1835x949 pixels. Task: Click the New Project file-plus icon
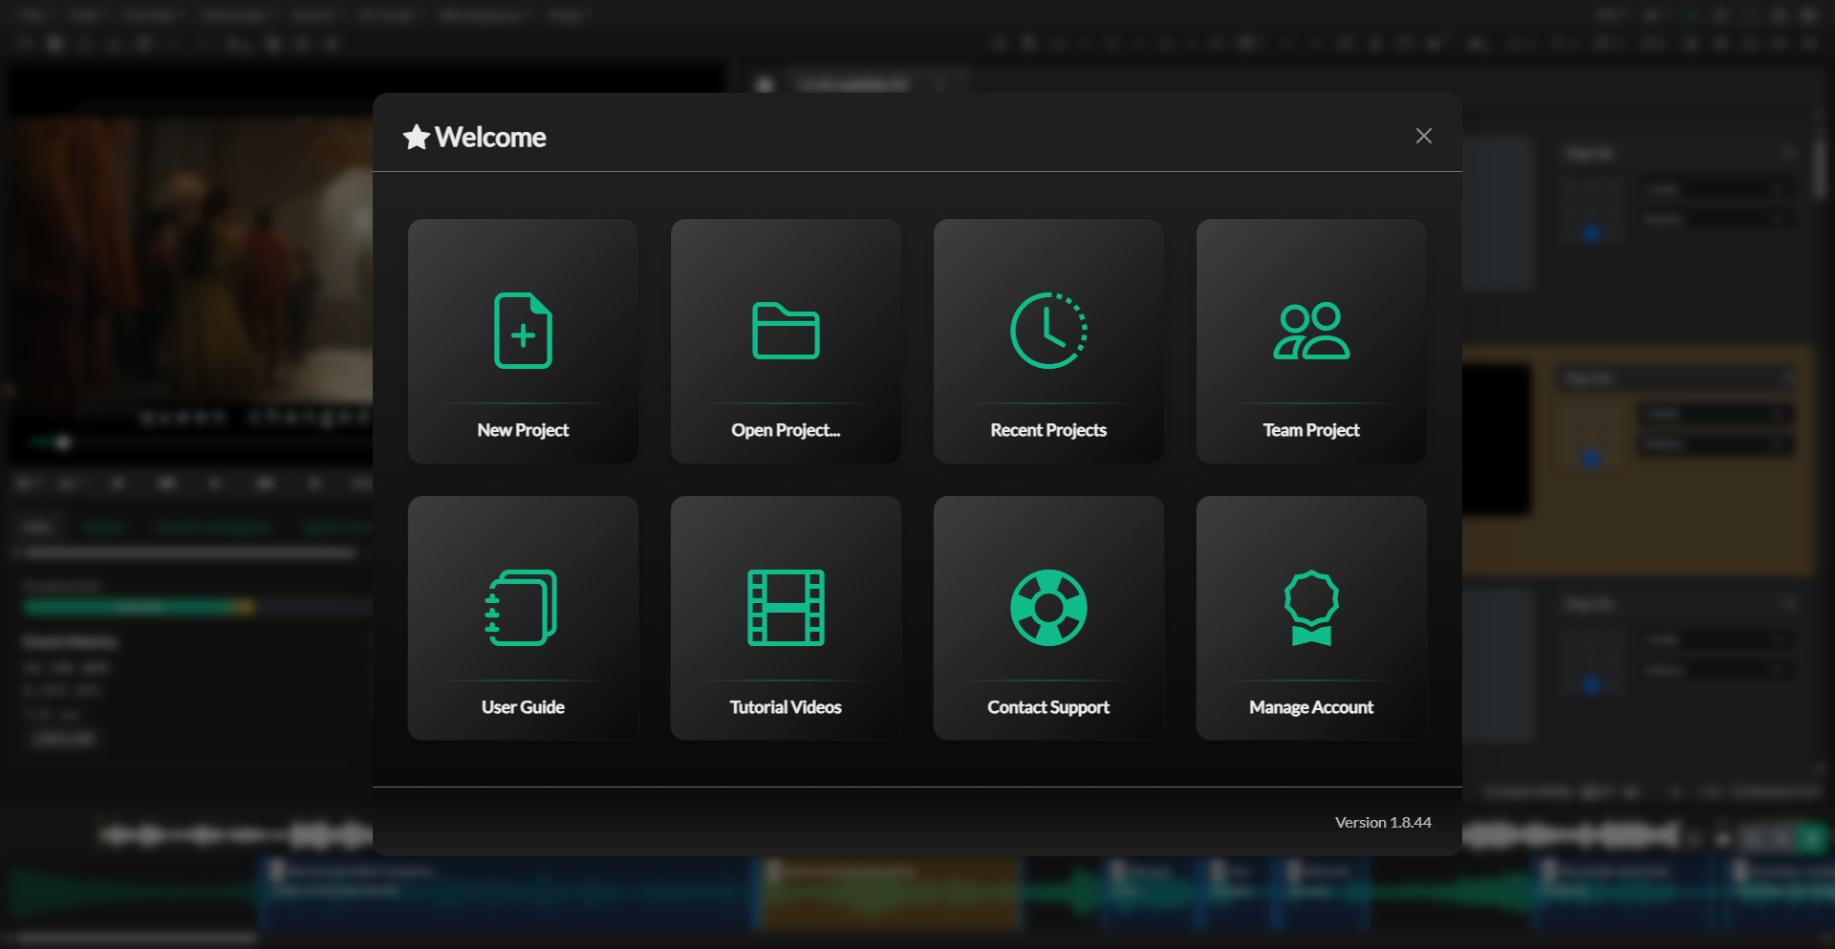point(523,331)
